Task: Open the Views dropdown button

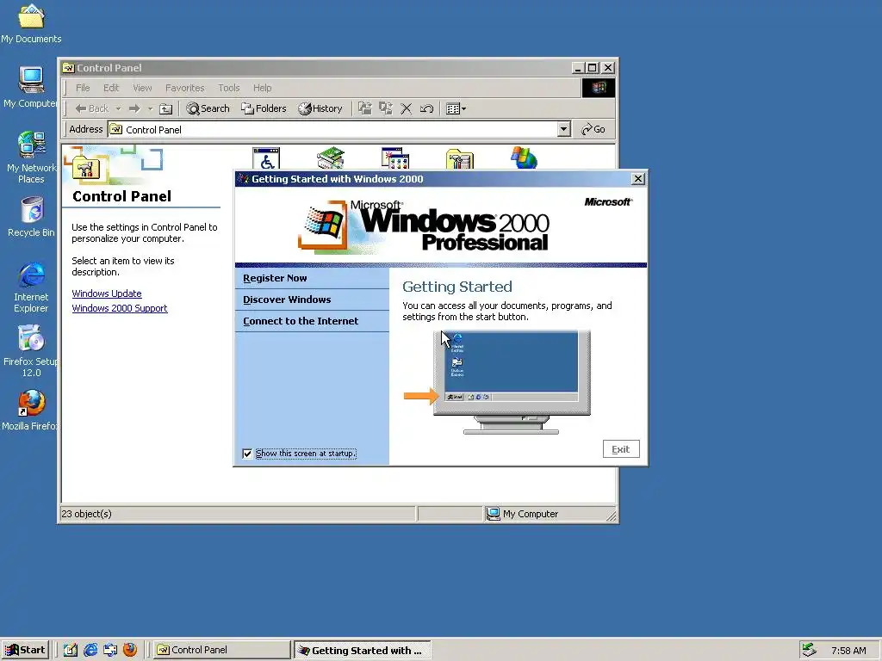Action: [x=456, y=108]
